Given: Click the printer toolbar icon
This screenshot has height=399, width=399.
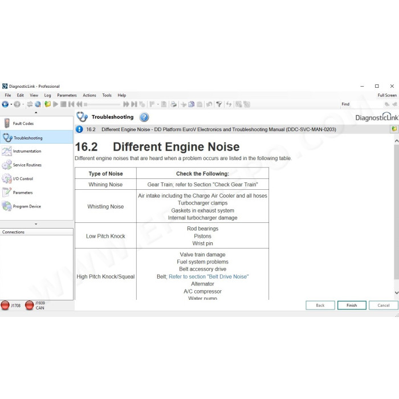Looking at the screenshot, I should 173,104.
